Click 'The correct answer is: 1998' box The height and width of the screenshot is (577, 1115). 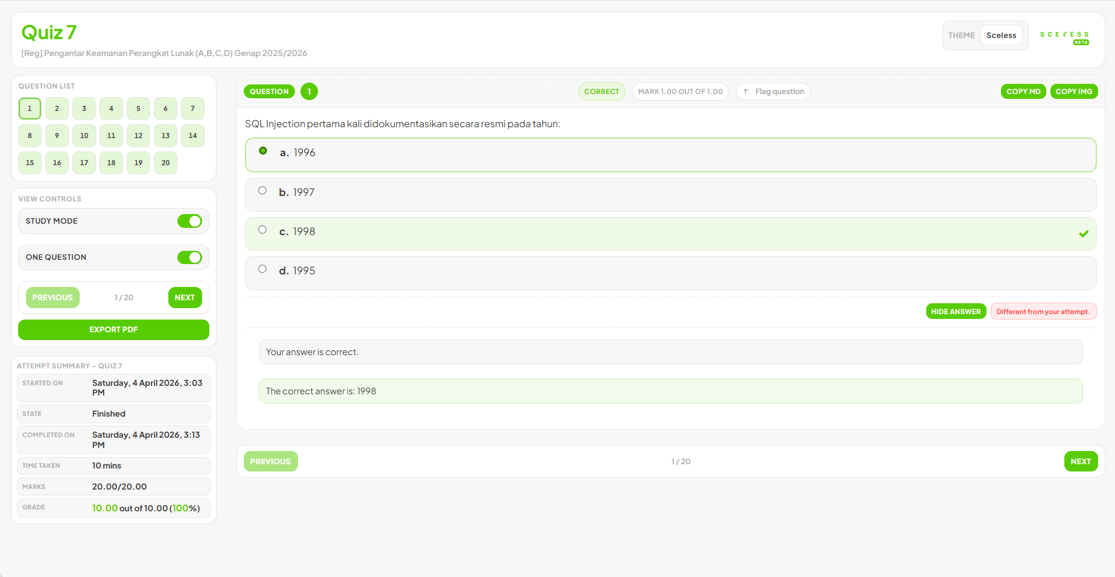pos(670,391)
